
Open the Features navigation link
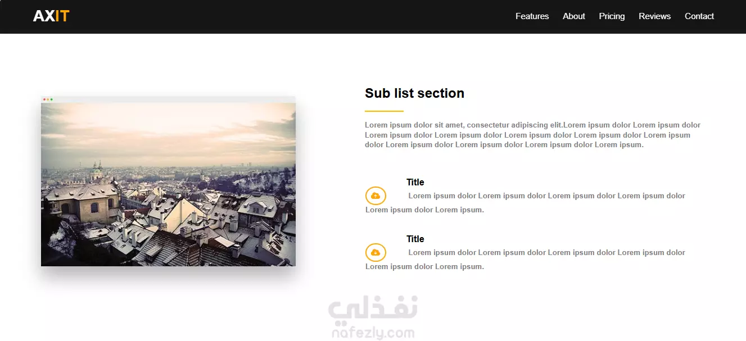click(532, 16)
